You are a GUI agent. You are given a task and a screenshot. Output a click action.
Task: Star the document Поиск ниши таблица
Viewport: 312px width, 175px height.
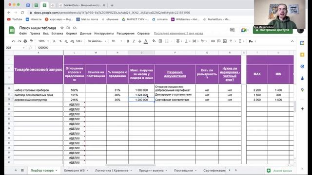coord(62,28)
